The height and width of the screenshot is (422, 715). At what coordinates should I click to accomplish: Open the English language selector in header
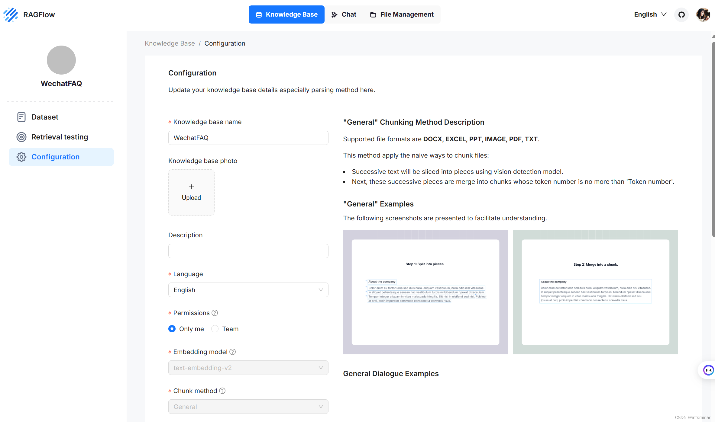point(650,14)
